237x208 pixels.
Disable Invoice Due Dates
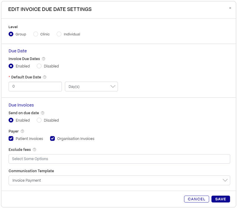coord(39,66)
